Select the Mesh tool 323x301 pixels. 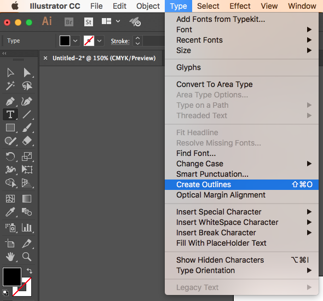click(10, 199)
